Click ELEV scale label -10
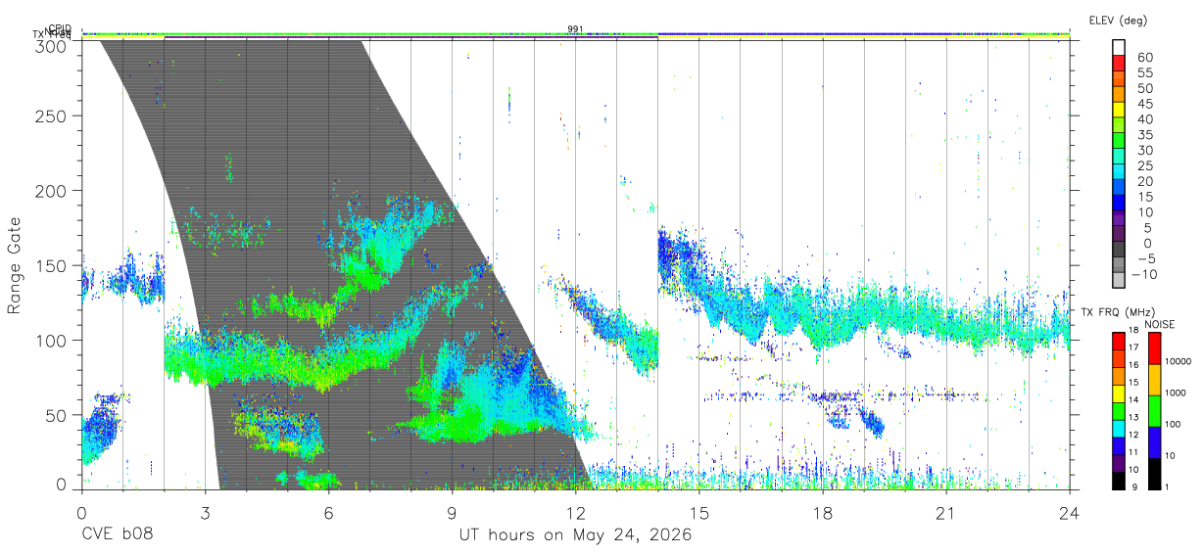Image resolution: width=1203 pixels, height=555 pixels. point(1144,275)
